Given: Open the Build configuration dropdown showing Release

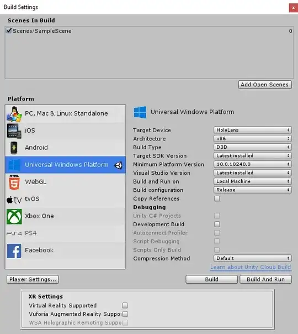Looking at the screenshot, I should 253,190.
